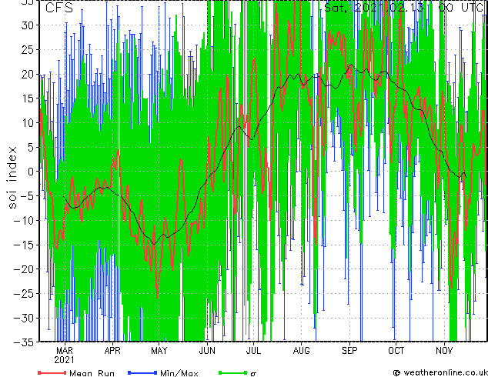Select AUG on the time axis
This screenshot has height=377, width=488.
[301, 350]
